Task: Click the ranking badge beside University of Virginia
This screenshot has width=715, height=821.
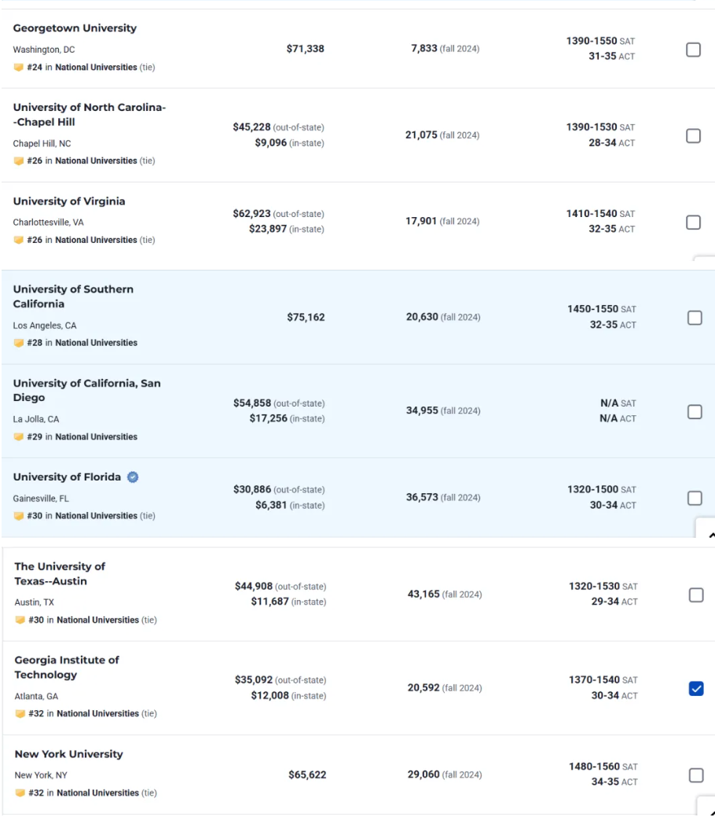Action: point(18,240)
